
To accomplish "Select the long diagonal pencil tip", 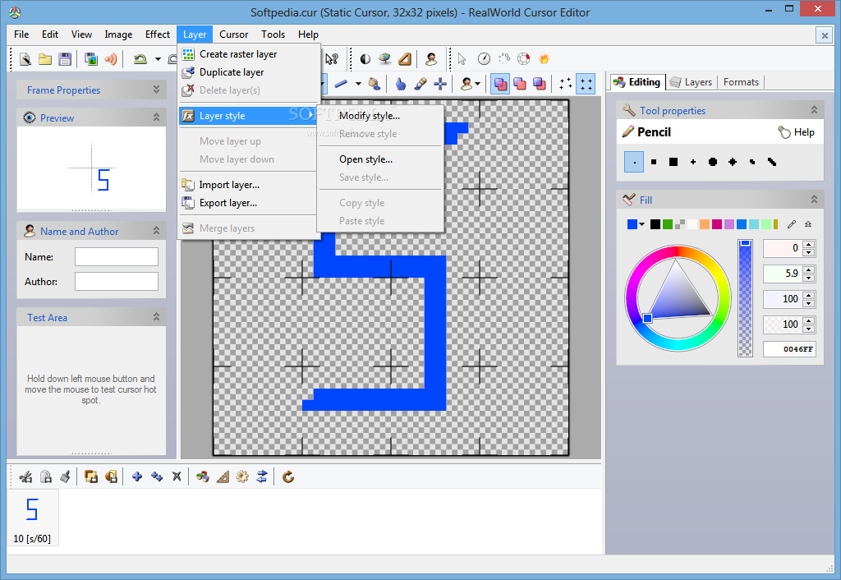I will click(x=772, y=162).
